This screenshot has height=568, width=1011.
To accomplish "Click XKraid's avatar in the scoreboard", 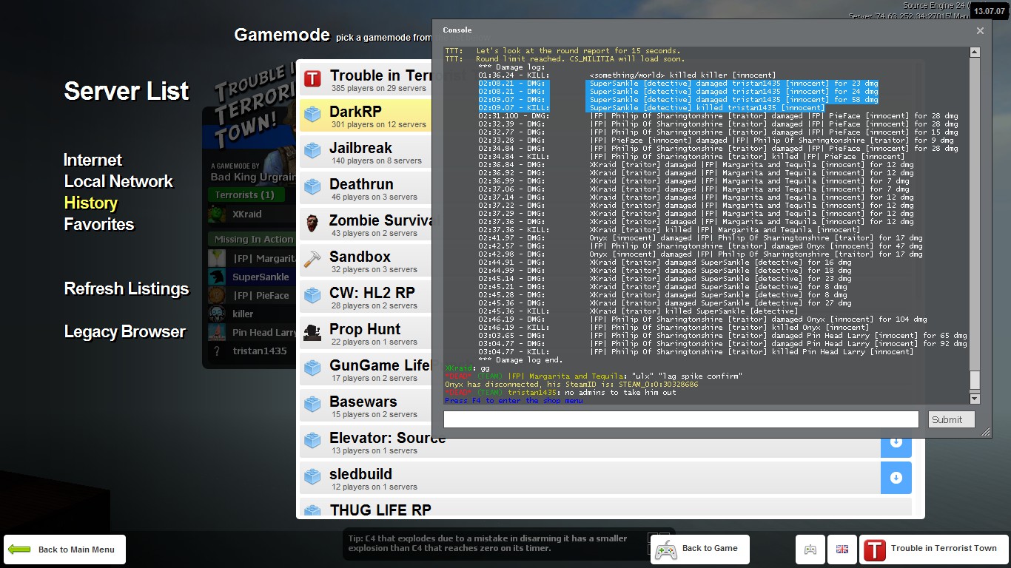I will 218,214.
